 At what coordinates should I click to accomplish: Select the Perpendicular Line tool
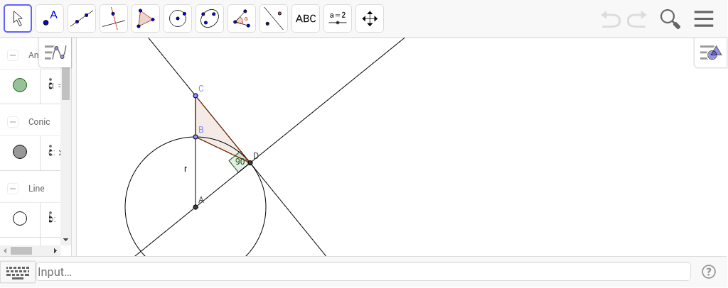(114, 18)
